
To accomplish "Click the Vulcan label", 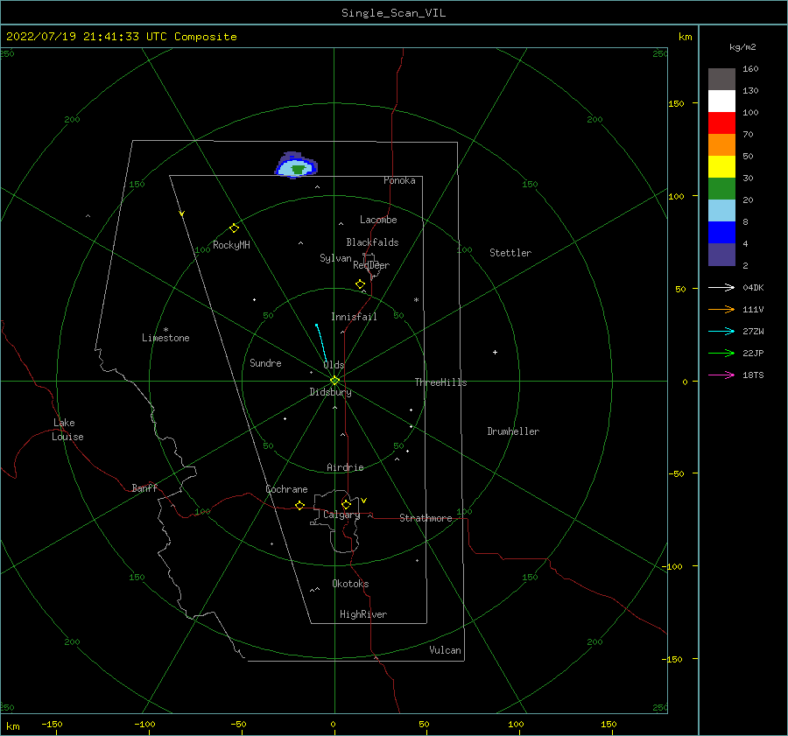I will [x=445, y=650].
